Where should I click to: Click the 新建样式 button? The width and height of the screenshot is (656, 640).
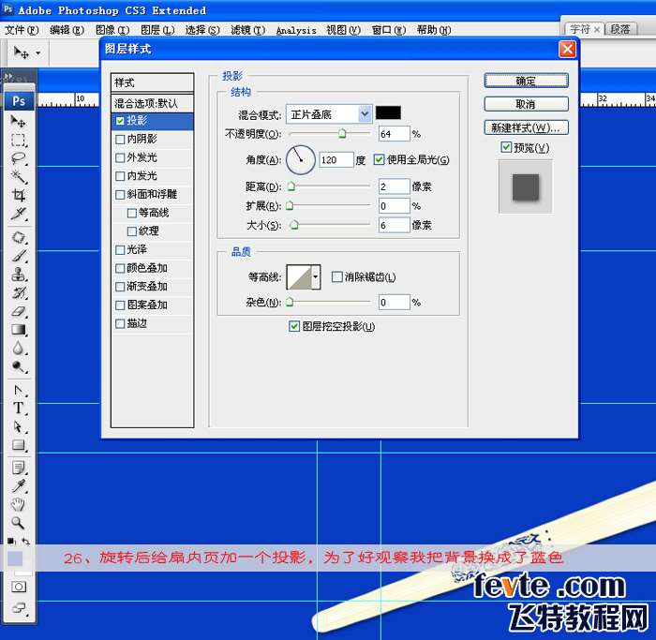(x=526, y=127)
